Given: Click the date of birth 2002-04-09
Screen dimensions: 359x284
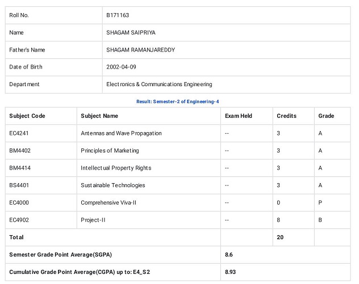Looking at the screenshot, I should 121,67.
